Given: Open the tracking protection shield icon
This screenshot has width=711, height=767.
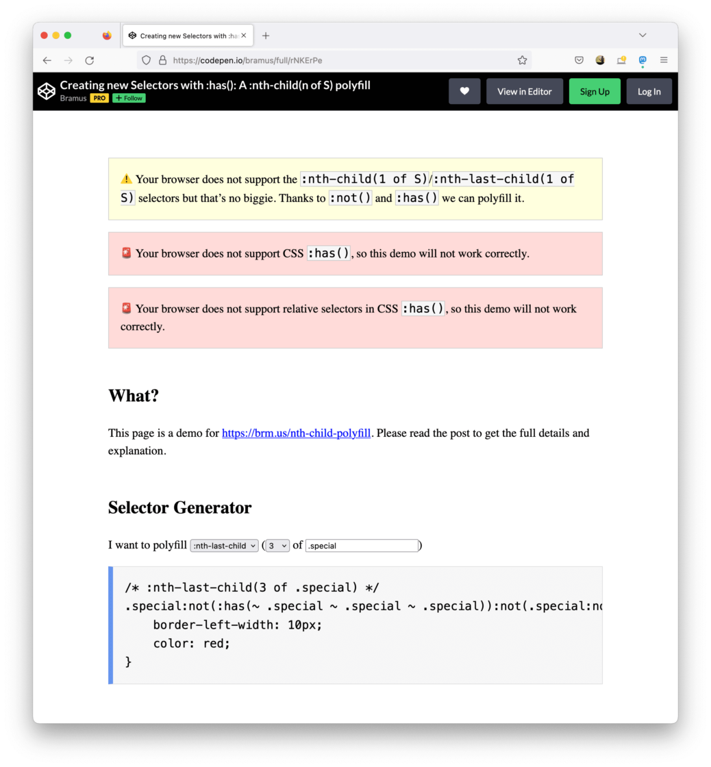Looking at the screenshot, I should coord(146,60).
